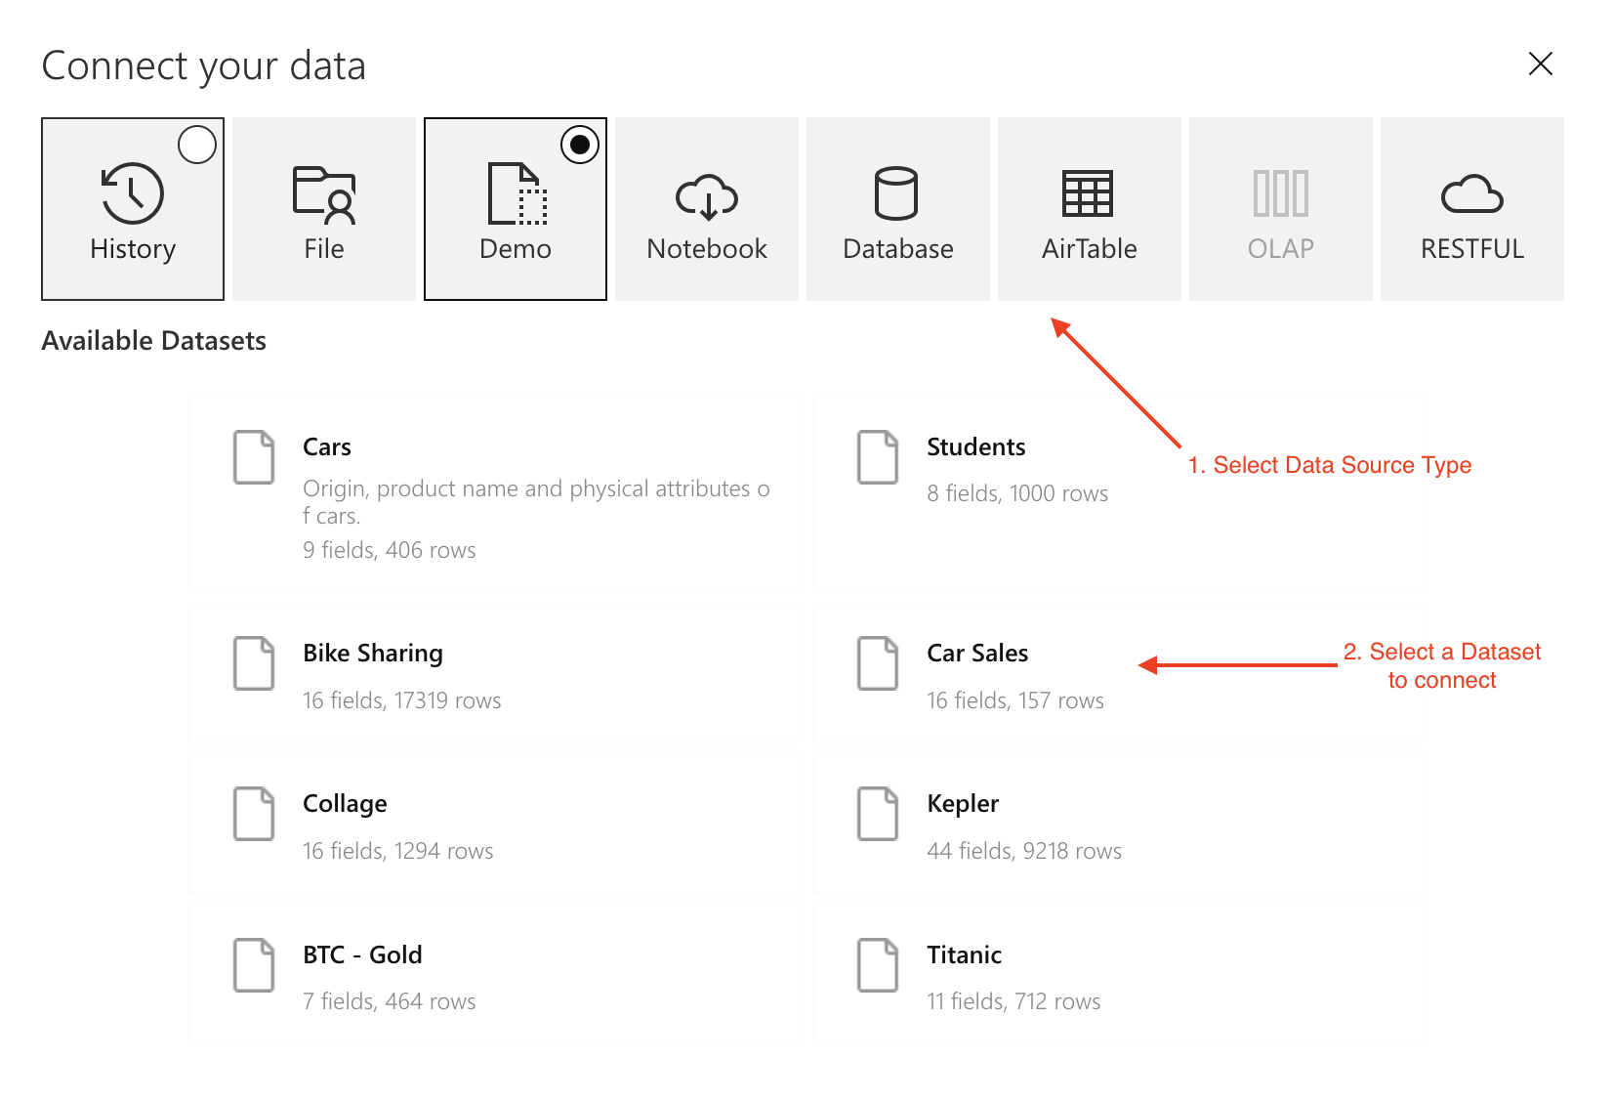Load the Kepler dataset
This screenshot has width=1613, height=1102.
click(1117, 826)
